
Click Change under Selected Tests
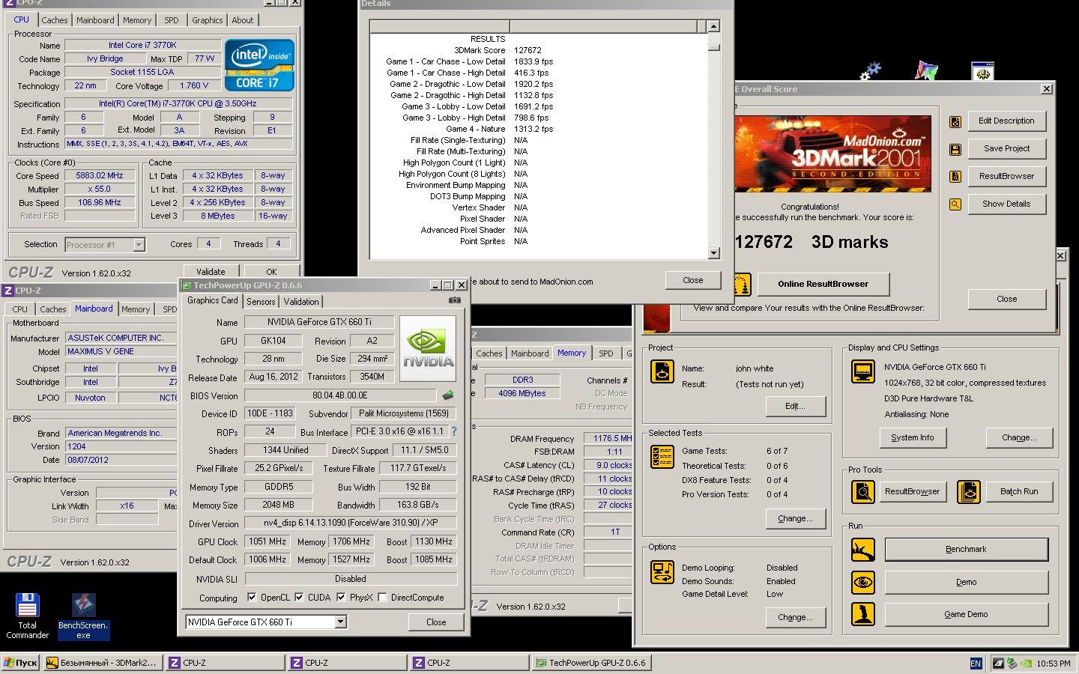(x=795, y=518)
